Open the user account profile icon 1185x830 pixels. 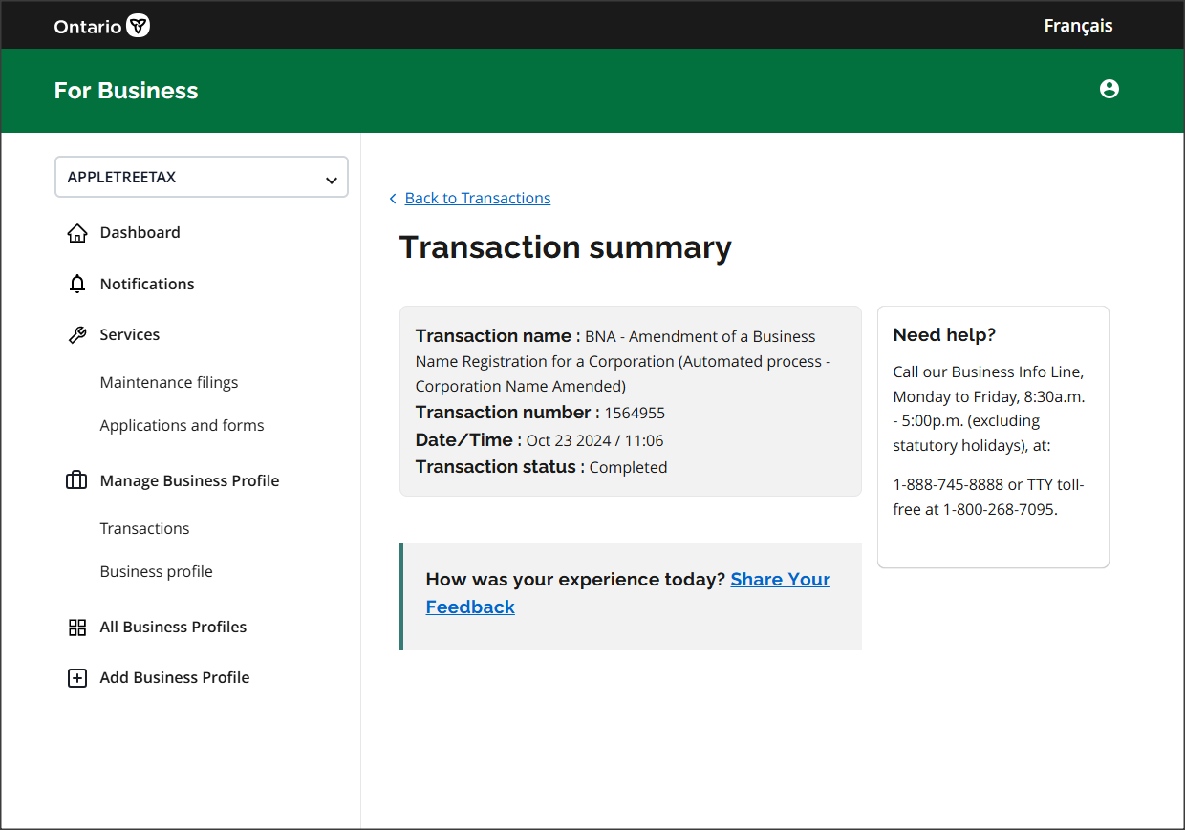[1109, 89]
